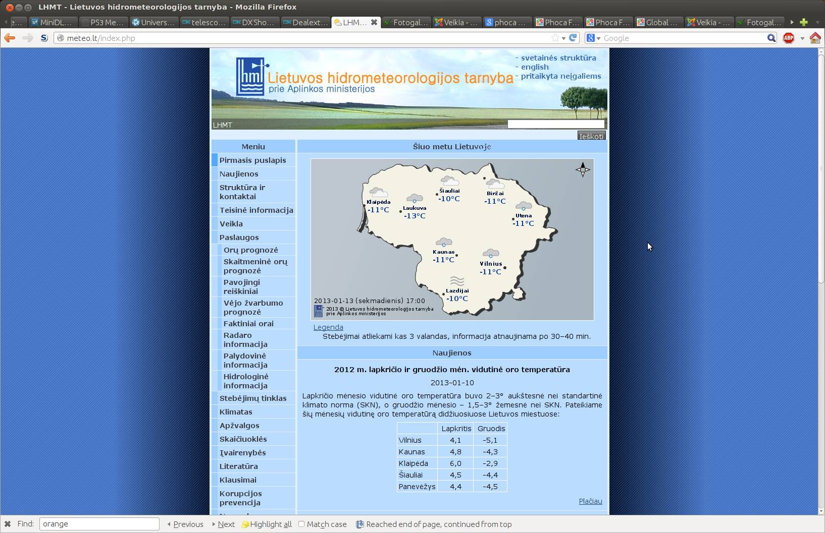Viewport: 825px width, 533px height.
Task: Enable the Match case checkbox
Action: click(x=301, y=524)
